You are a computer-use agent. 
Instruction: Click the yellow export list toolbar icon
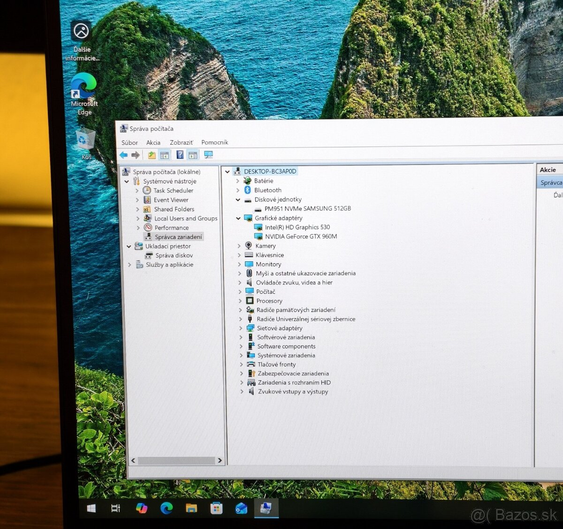click(x=151, y=154)
